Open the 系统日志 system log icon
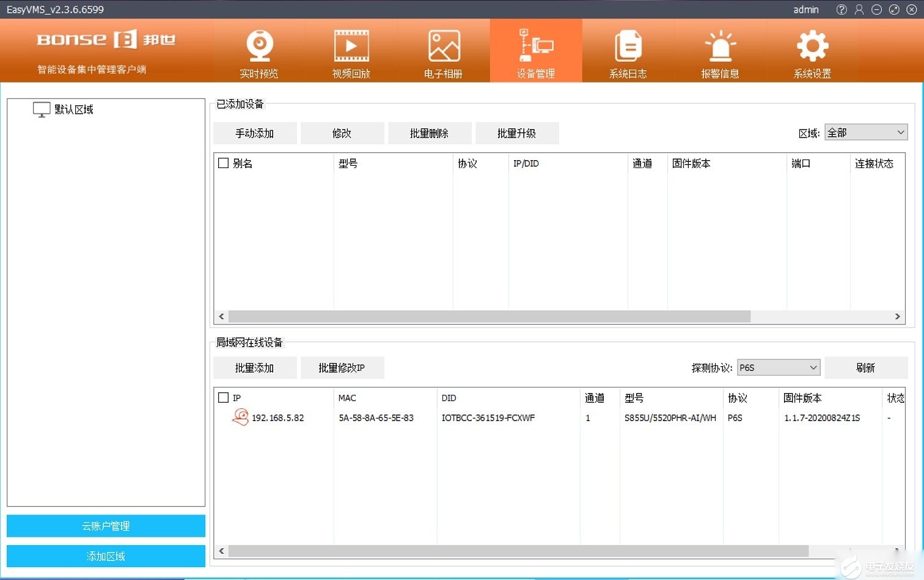 coord(628,46)
